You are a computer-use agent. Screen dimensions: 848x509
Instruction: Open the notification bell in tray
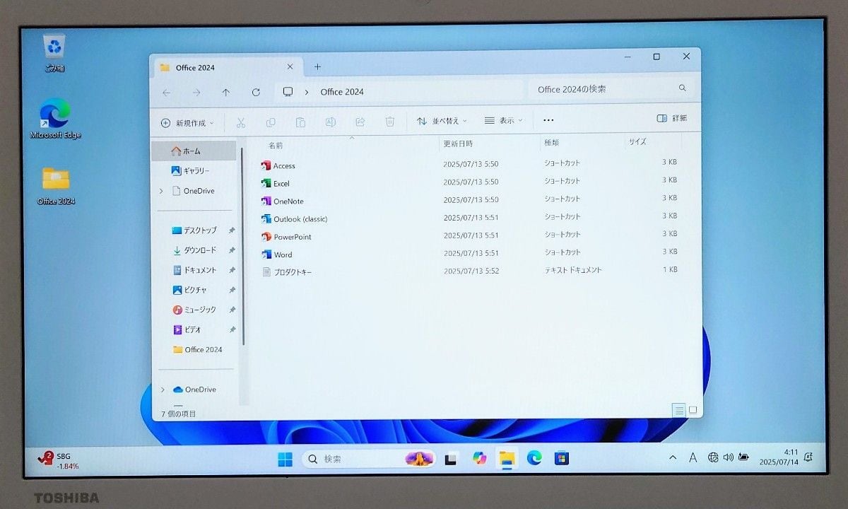[808, 457]
